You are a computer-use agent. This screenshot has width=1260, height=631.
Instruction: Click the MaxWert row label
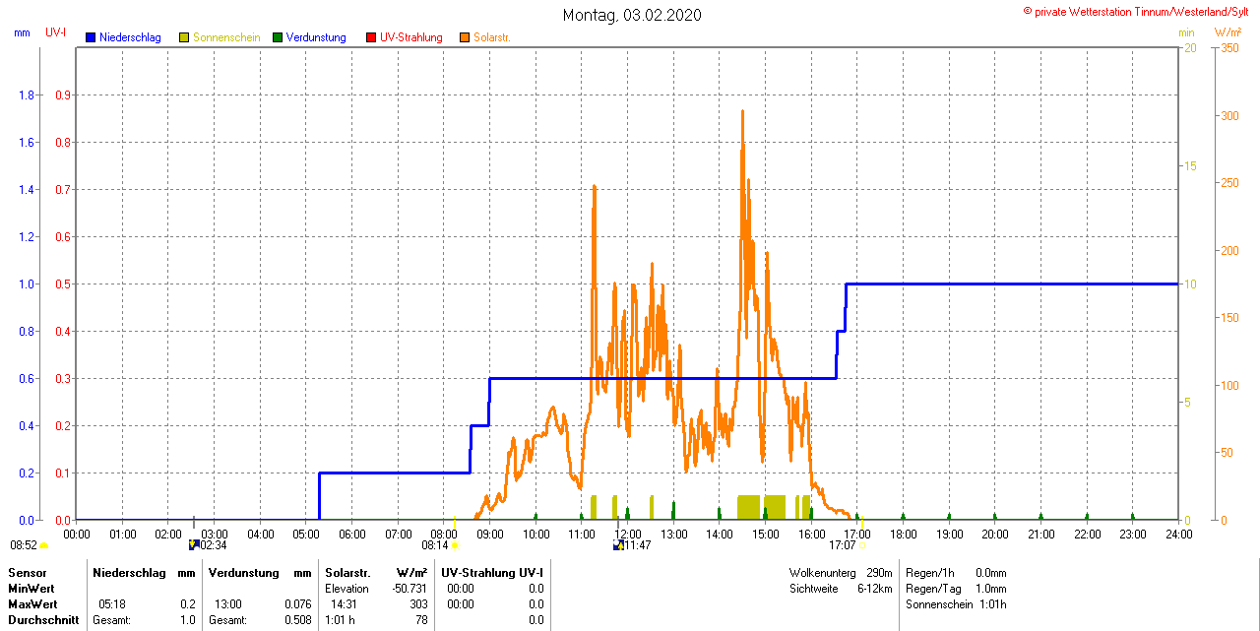tap(31, 603)
